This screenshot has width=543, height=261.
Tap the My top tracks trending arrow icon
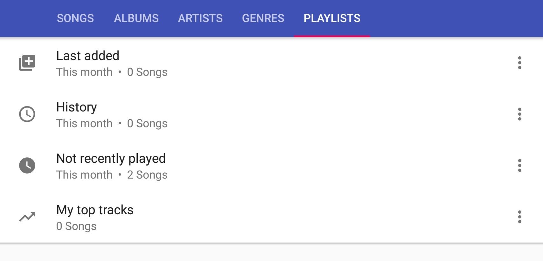pyautogui.click(x=27, y=217)
